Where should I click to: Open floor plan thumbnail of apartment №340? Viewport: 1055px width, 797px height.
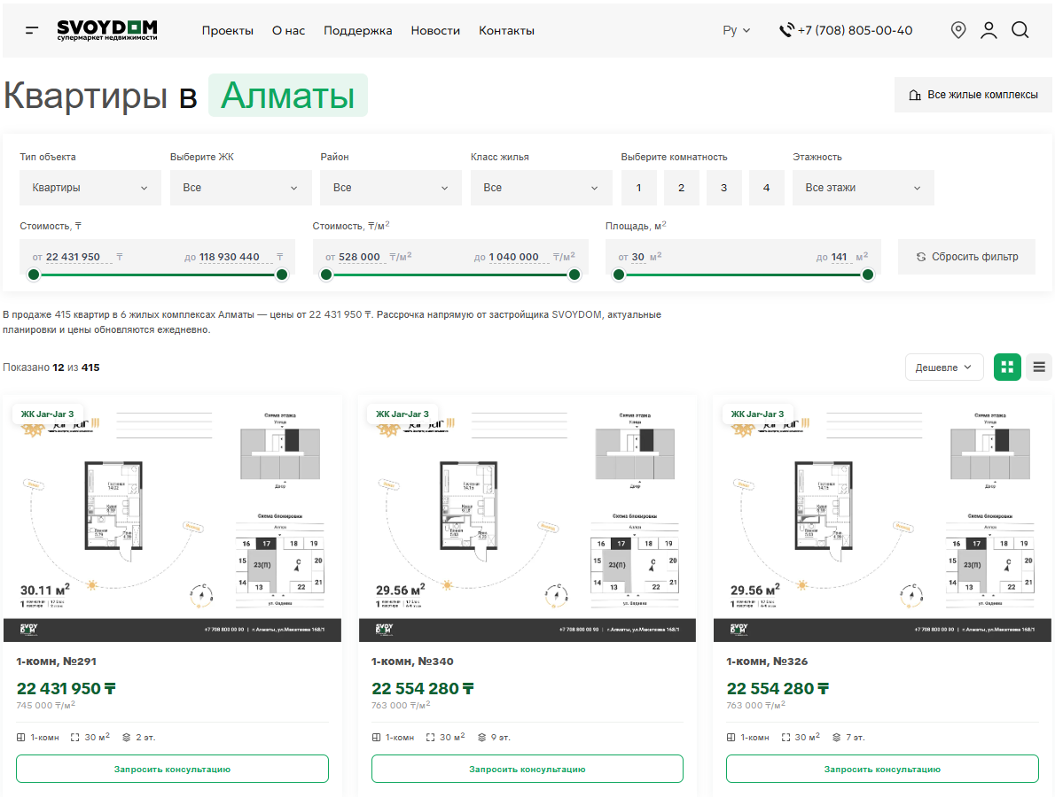point(527,519)
